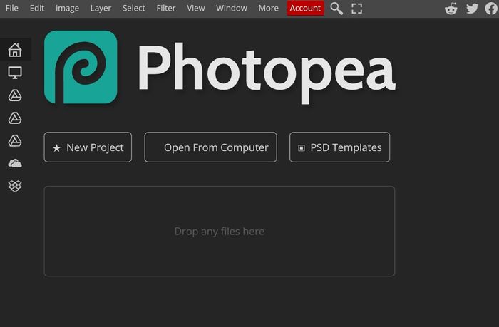Click the Drop any files here area
Image resolution: width=499 pixels, height=327 pixels.
(x=219, y=232)
